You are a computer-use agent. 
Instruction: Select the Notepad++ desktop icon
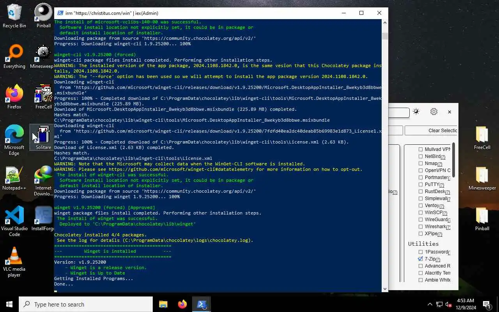(14, 178)
